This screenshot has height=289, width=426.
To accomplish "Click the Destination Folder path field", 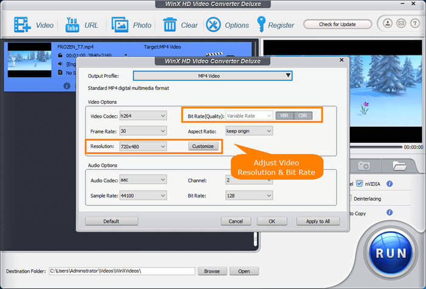I will point(121,271).
